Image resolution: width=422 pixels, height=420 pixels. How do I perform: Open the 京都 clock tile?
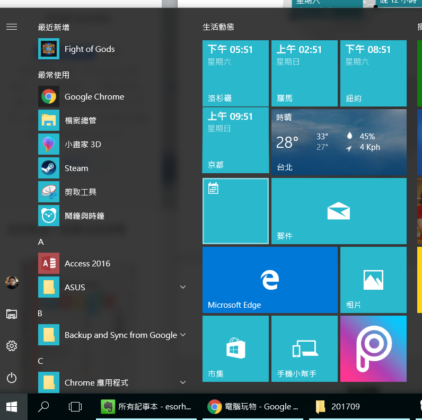tap(235, 140)
